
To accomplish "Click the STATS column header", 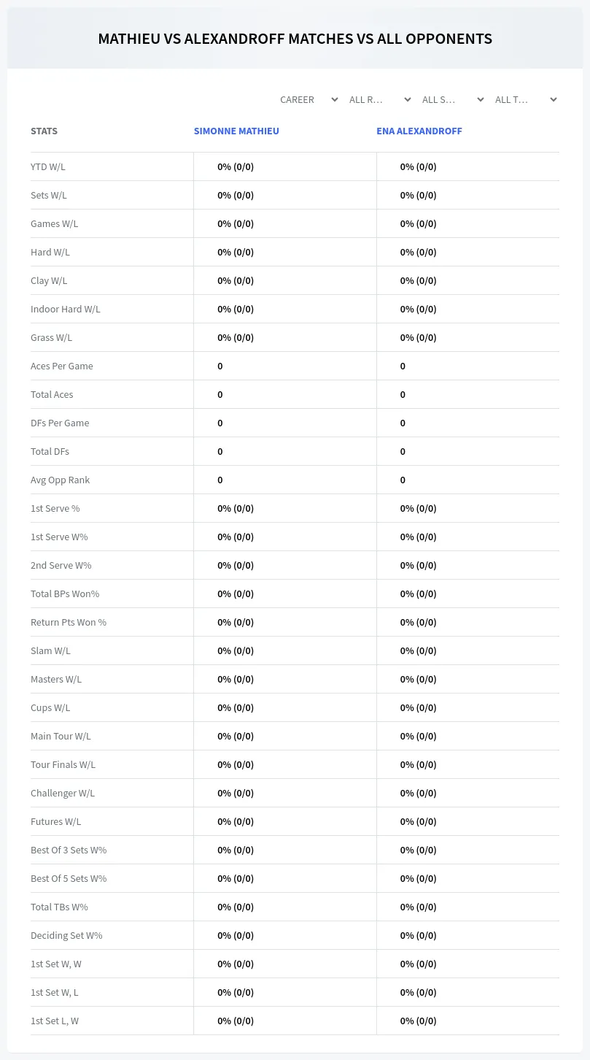I will pos(44,131).
